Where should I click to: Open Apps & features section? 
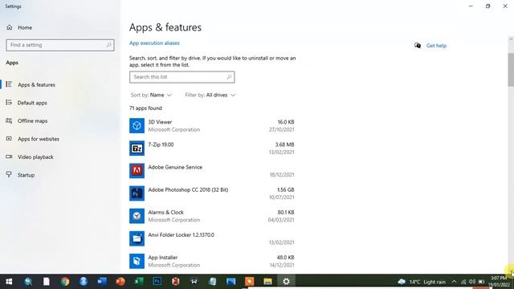pos(36,85)
